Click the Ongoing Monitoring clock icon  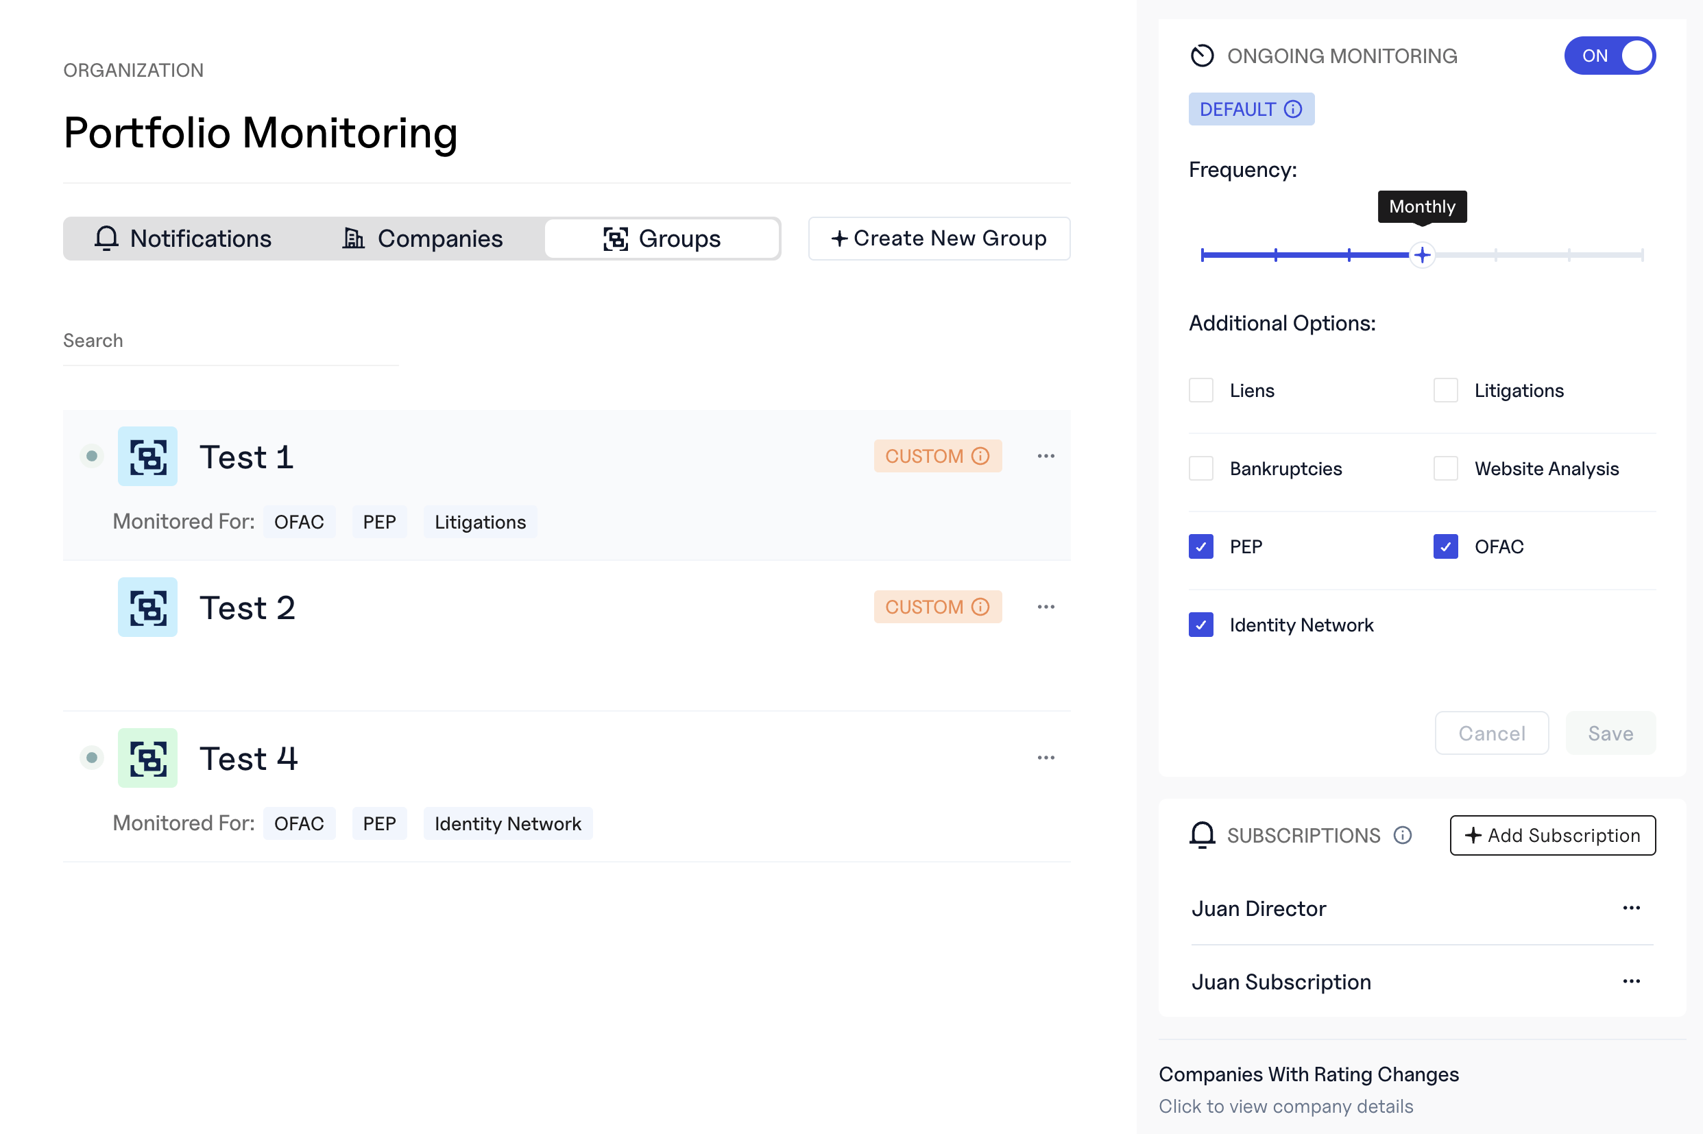[1202, 56]
